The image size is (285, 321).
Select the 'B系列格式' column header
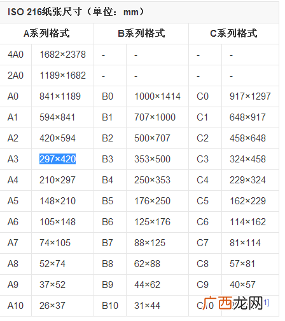(141, 34)
